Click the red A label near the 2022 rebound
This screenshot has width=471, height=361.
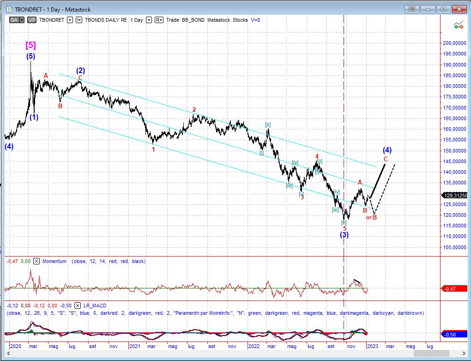tap(360, 182)
